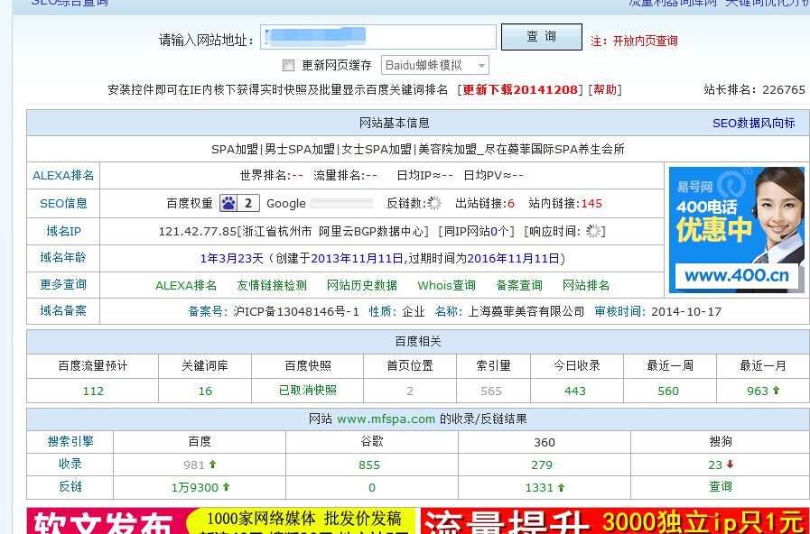The width and height of the screenshot is (810, 534).
Task: Click the red down arrow beside 23
Action: pos(730,465)
